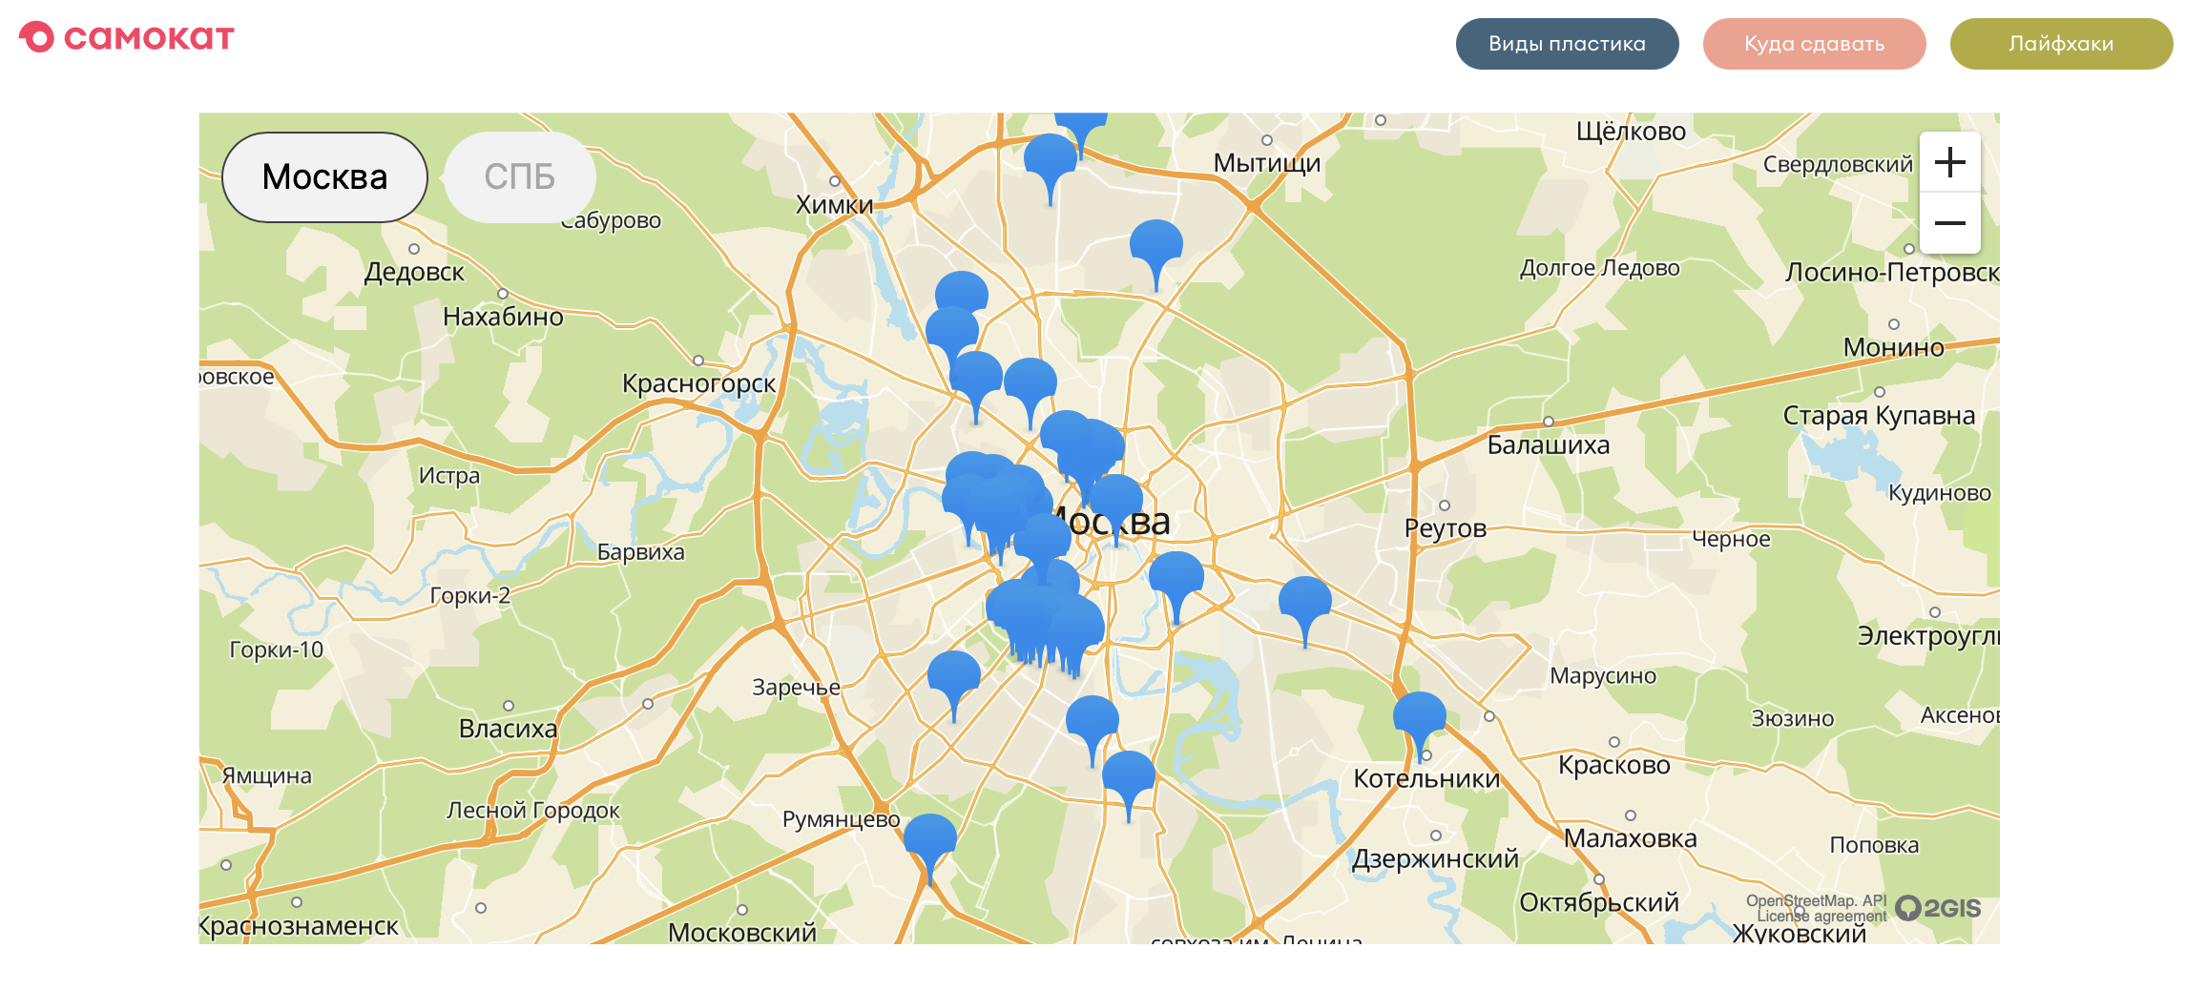This screenshot has width=2206, height=990.
Task: Switch the map to СПБ
Action: coord(520,177)
